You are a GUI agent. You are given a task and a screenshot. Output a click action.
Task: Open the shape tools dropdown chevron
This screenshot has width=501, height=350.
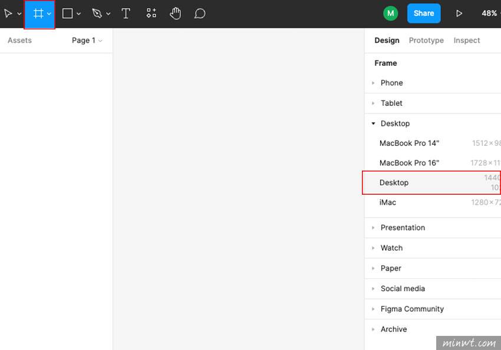pos(78,14)
